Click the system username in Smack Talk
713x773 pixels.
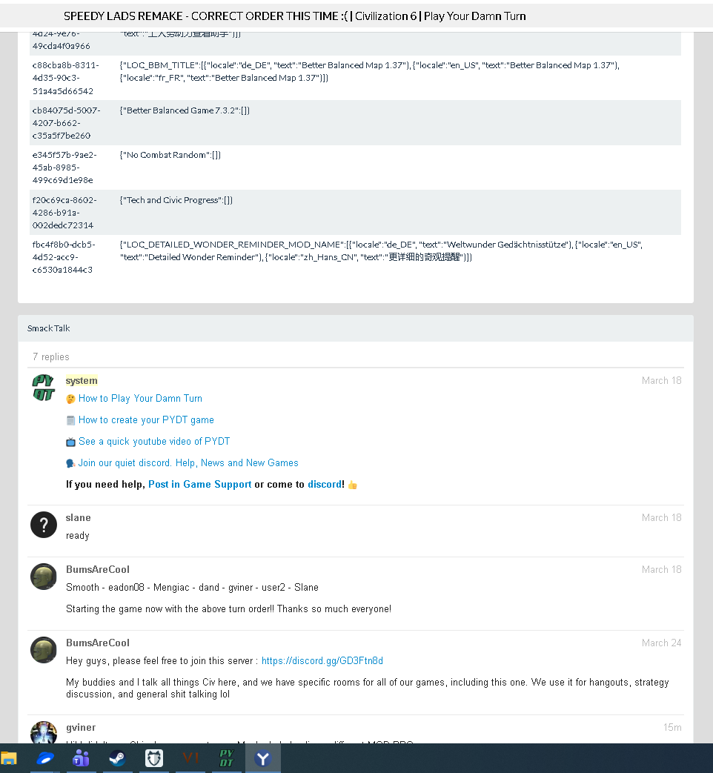[82, 381]
